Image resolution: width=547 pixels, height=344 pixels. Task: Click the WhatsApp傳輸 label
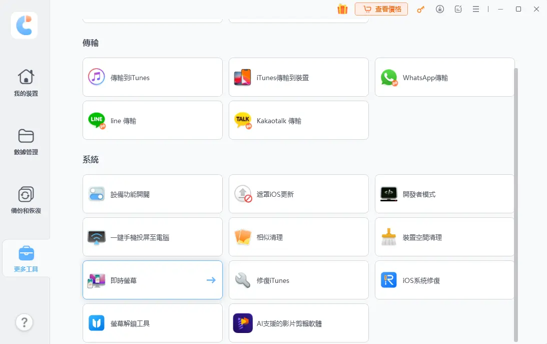425,78
